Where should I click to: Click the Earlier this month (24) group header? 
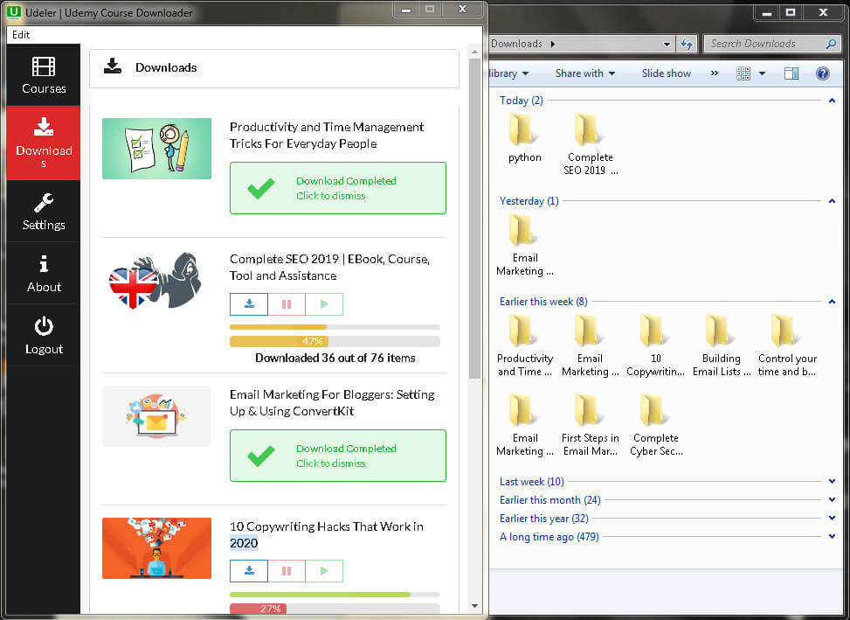pyautogui.click(x=549, y=499)
